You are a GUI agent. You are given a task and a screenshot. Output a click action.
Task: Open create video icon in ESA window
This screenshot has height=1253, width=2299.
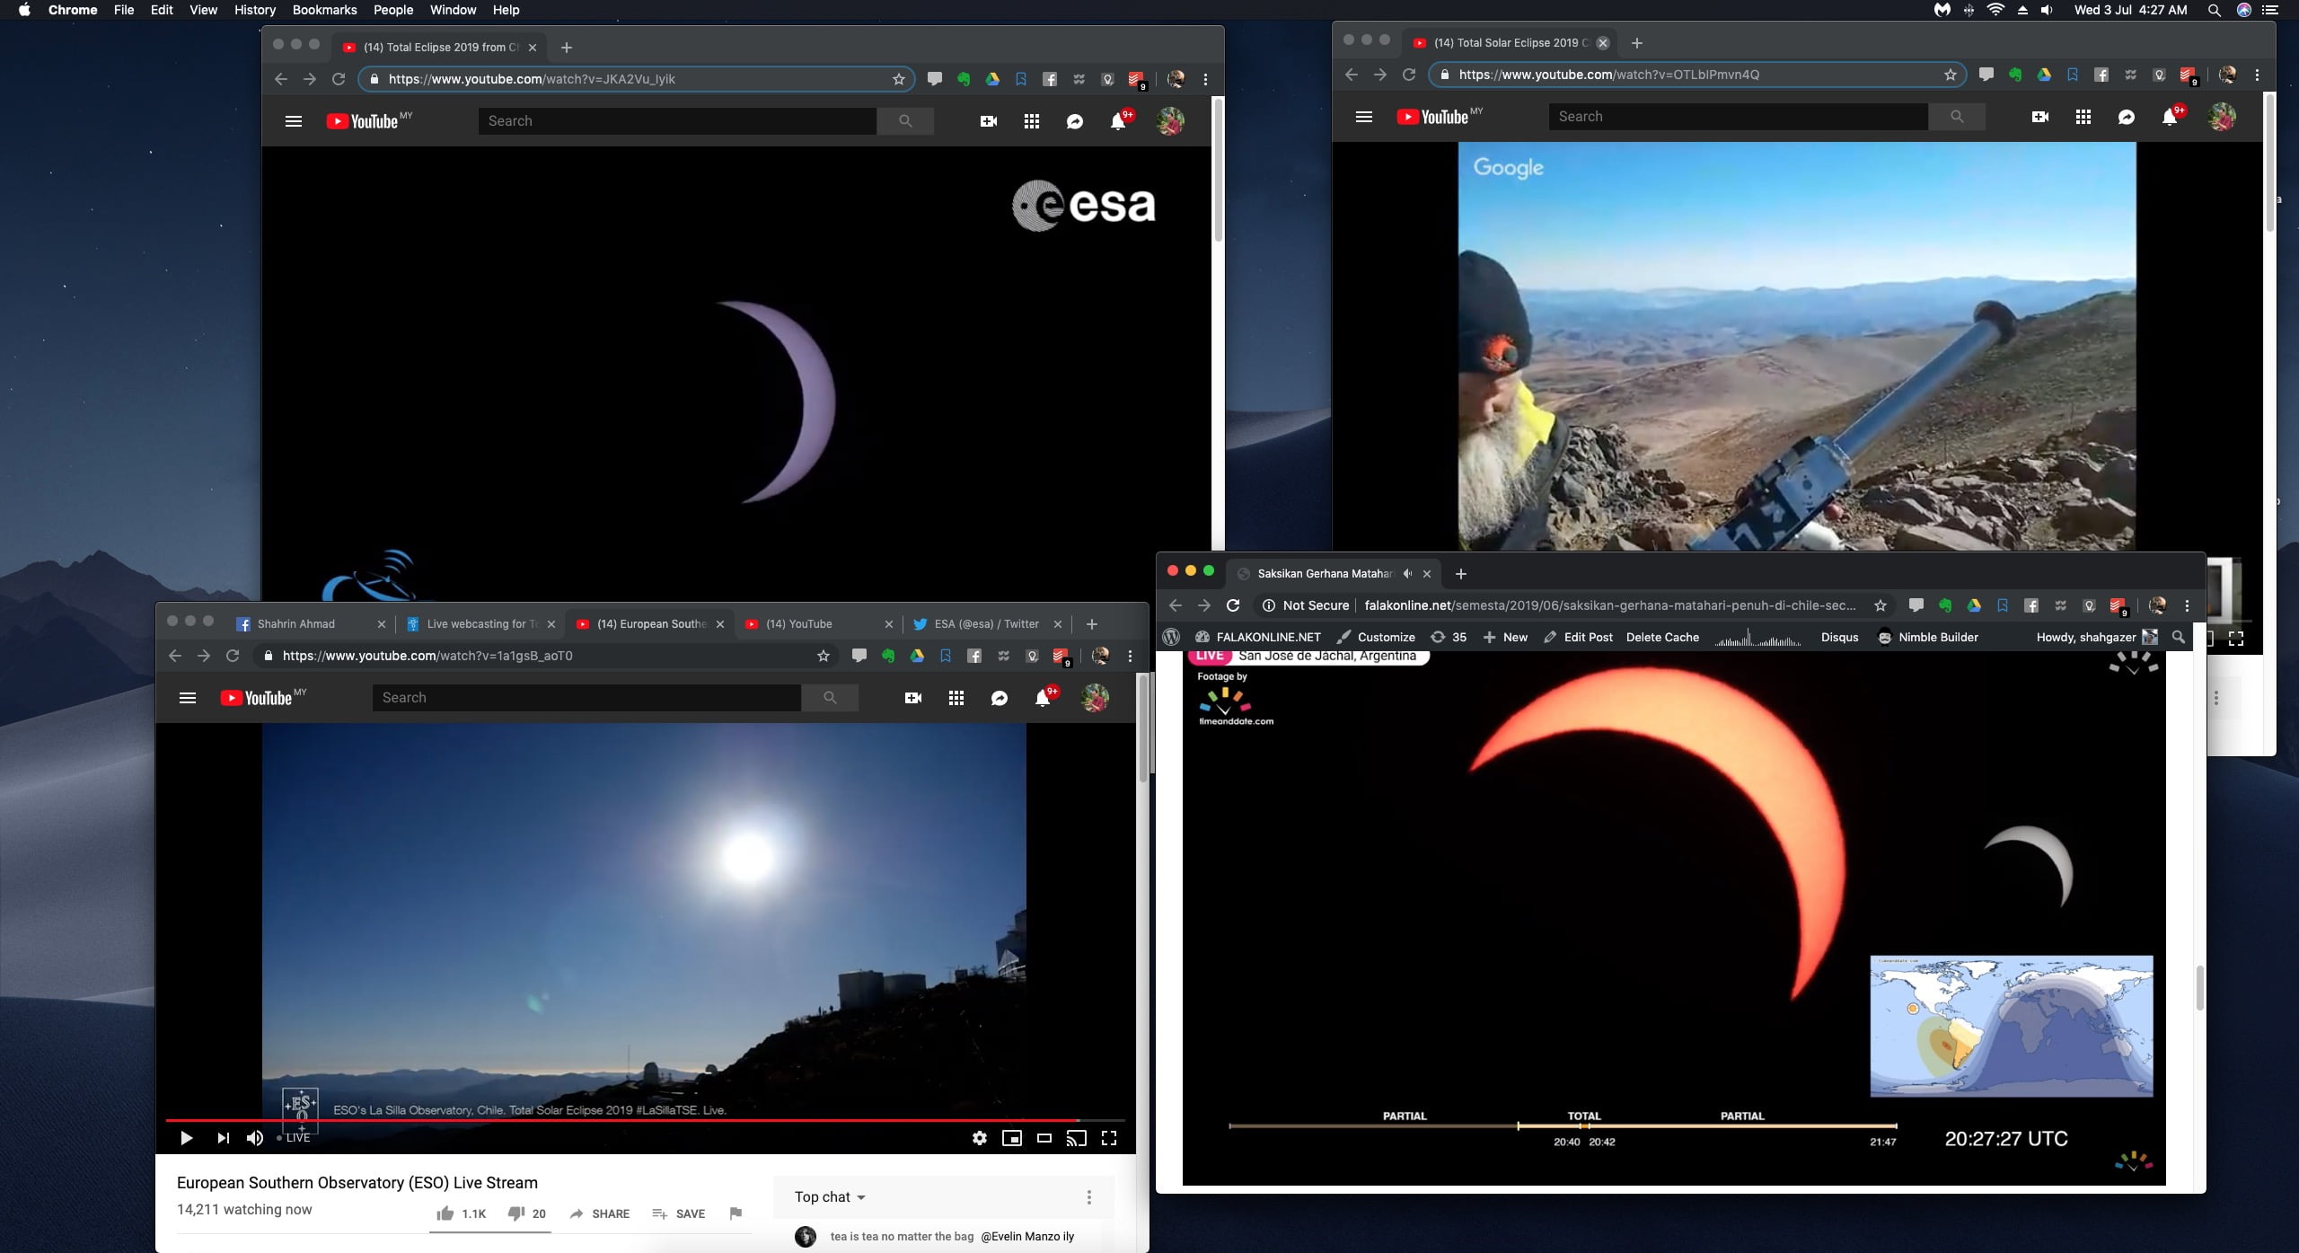coord(989,121)
